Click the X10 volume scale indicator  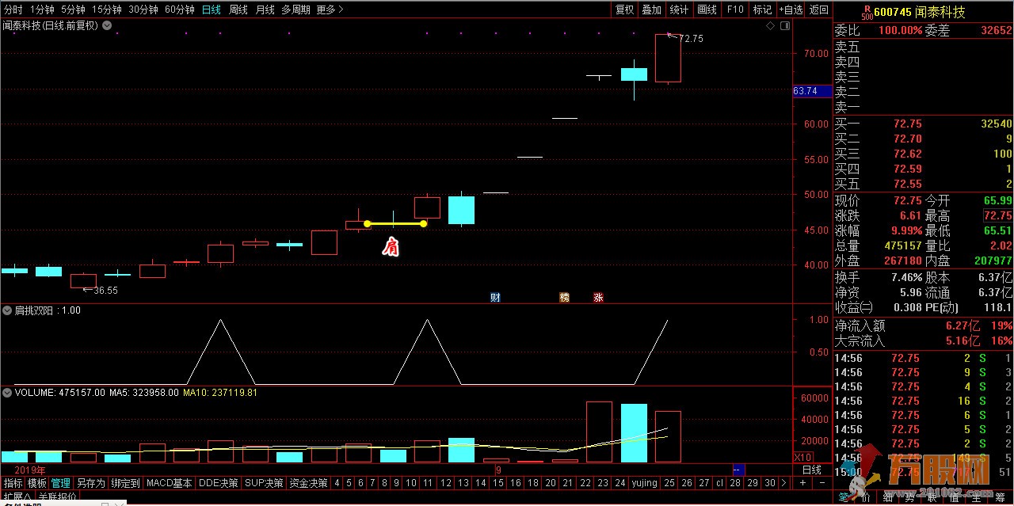(802, 458)
